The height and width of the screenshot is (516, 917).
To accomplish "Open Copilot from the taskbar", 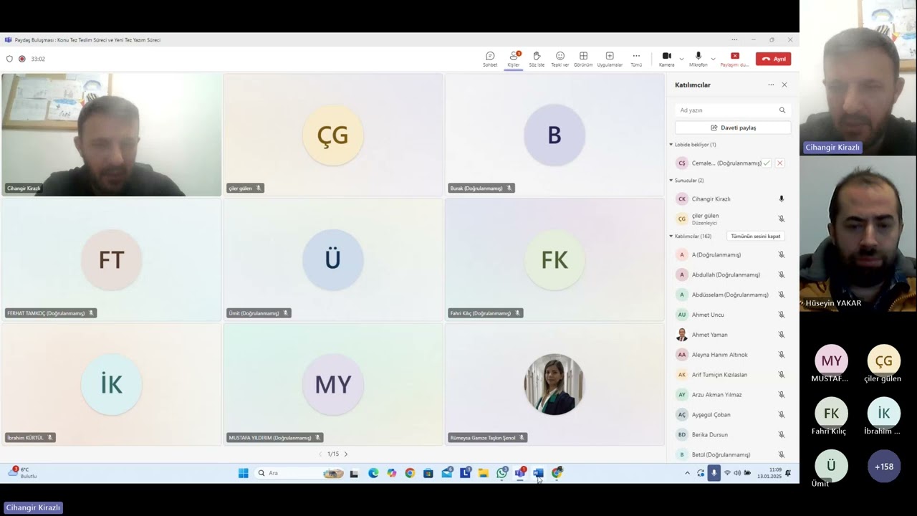I will (391, 473).
